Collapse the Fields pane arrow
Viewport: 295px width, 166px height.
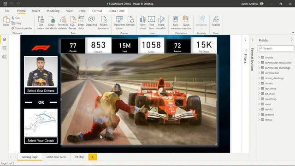292,40
